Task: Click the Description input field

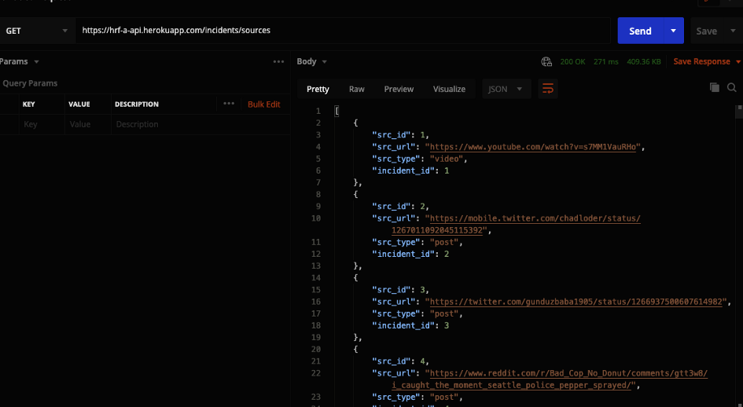Action: coord(200,124)
